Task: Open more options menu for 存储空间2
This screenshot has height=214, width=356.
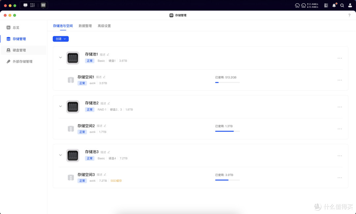Action: point(340,129)
